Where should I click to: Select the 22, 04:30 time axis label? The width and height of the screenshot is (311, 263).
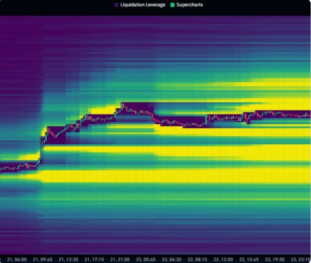coord(172,259)
